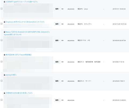Viewport: 129px width, 108px height.
Task: Click the author name in the 050番号 row
Action: pyautogui.click(x=71, y=100)
